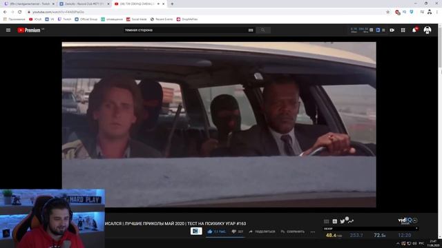Open the red extension icon in toolbar
Viewport: 442px width, 248px height.
pyautogui.click(x=397, y=12)
